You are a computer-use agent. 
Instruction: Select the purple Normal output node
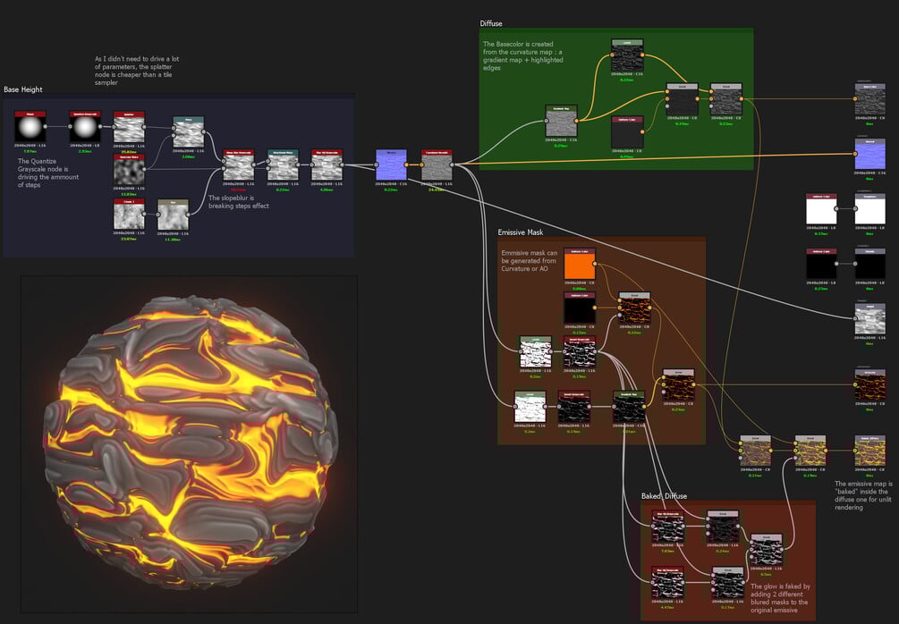pos(869,155)
